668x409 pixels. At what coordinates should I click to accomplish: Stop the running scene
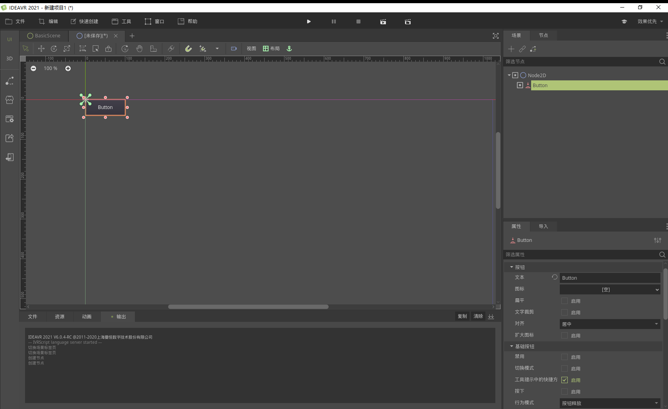coord(358,21)
